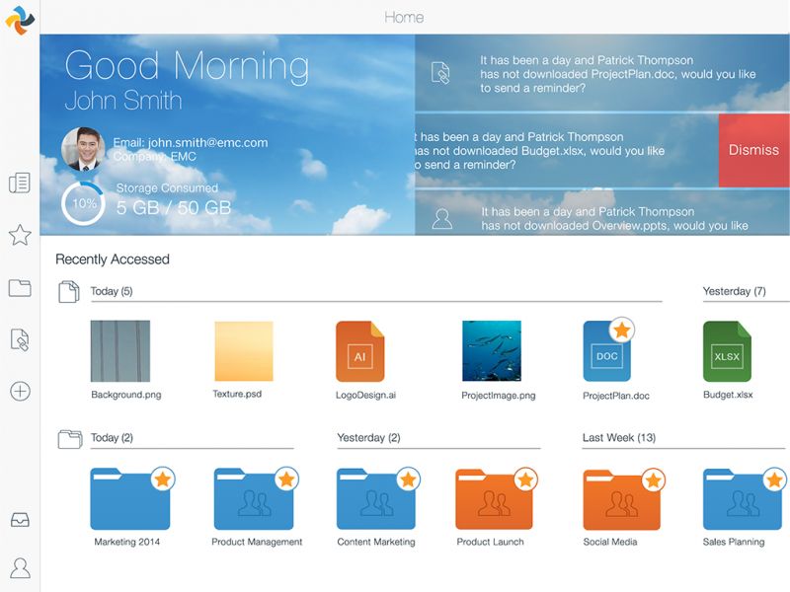Toggle favorite star on Product Launch
Image resolution: width=790 pixels, height=592 pixels.
click(x=525, y=480)
